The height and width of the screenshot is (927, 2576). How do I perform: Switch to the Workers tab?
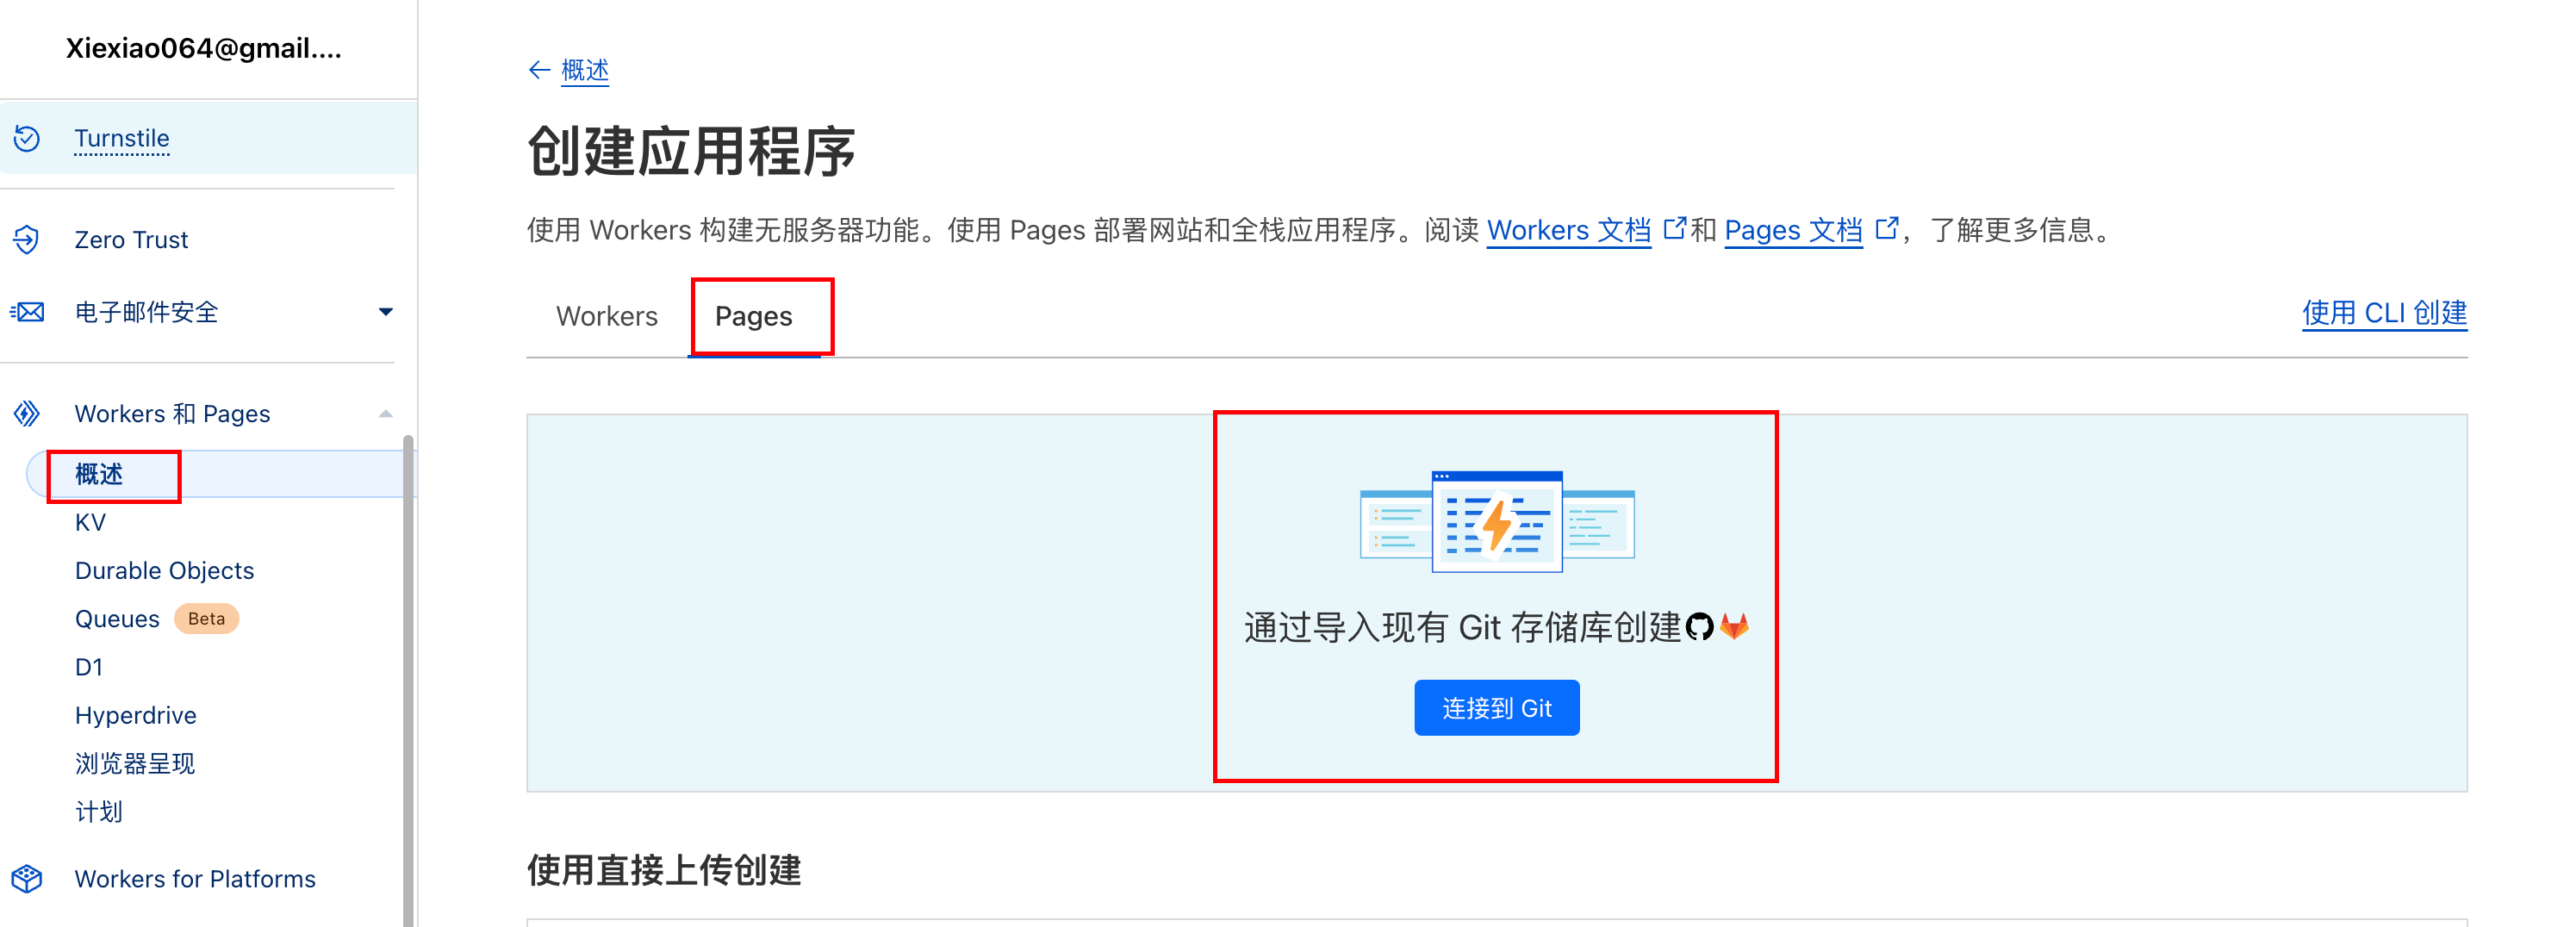607,316
